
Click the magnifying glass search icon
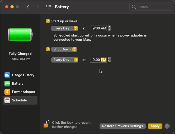(x=134, y=7)
